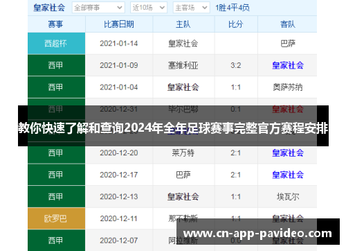Click the 比分 column header
This screenshot has width=346, height=251.
[236, 24]
